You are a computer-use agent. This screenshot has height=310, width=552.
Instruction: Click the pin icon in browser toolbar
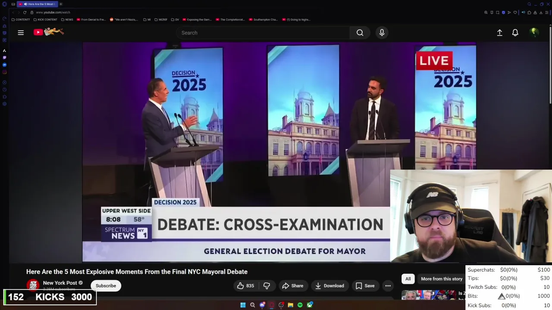(x=492, y=12)
